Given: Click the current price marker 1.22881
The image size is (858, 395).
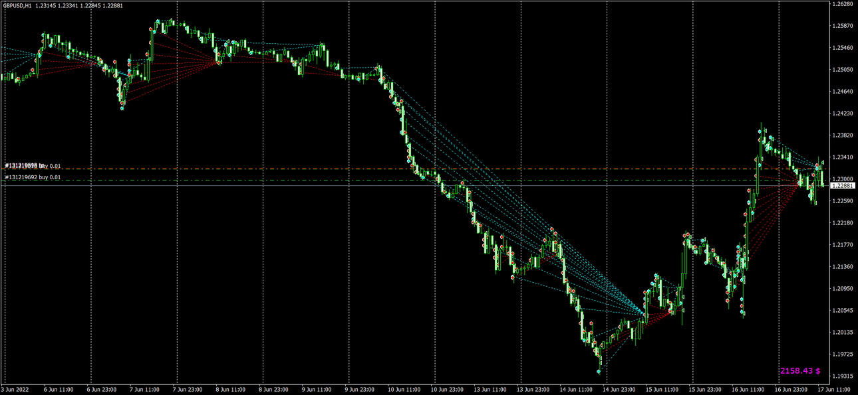Looking at the screenshot, I should coord(843,186).
